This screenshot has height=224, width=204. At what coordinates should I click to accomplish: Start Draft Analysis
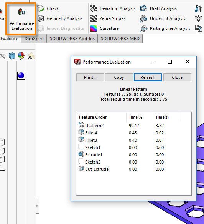point(158,8)
